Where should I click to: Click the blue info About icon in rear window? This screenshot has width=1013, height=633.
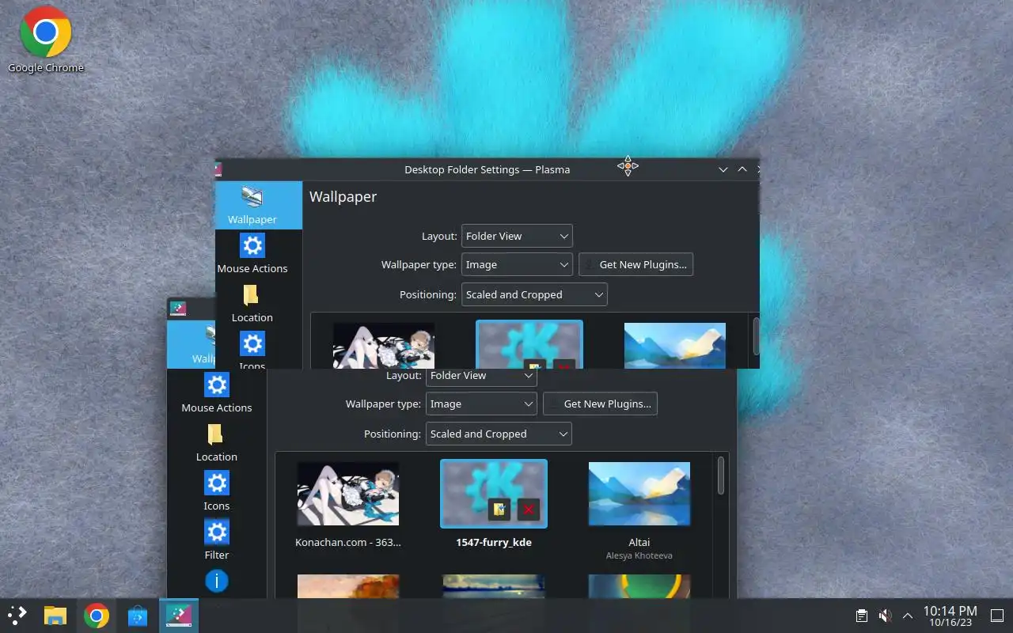point(217,581)
